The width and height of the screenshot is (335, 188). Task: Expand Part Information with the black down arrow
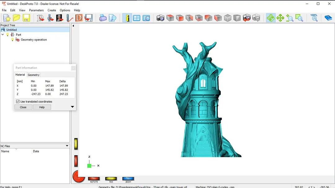tap(72, 107)
